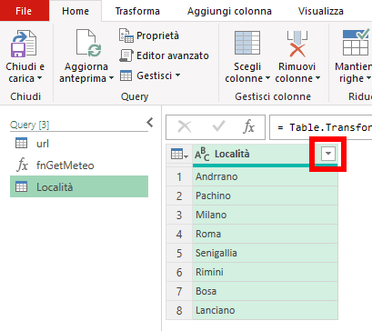This screenshot has height=331, width=372.
Task: Select row number 8
Action: click(x=179, y=310)
